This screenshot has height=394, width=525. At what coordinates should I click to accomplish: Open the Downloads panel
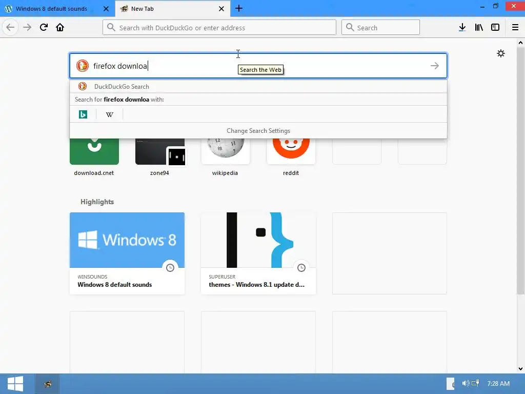[x=462, y=28]
